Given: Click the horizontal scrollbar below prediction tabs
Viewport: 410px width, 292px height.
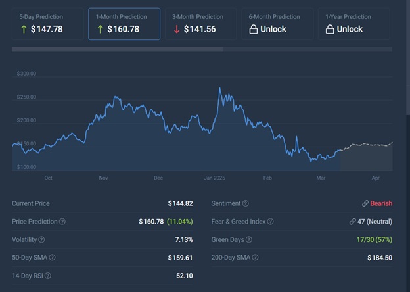Looking at the screenshot, I should (118, 49).
